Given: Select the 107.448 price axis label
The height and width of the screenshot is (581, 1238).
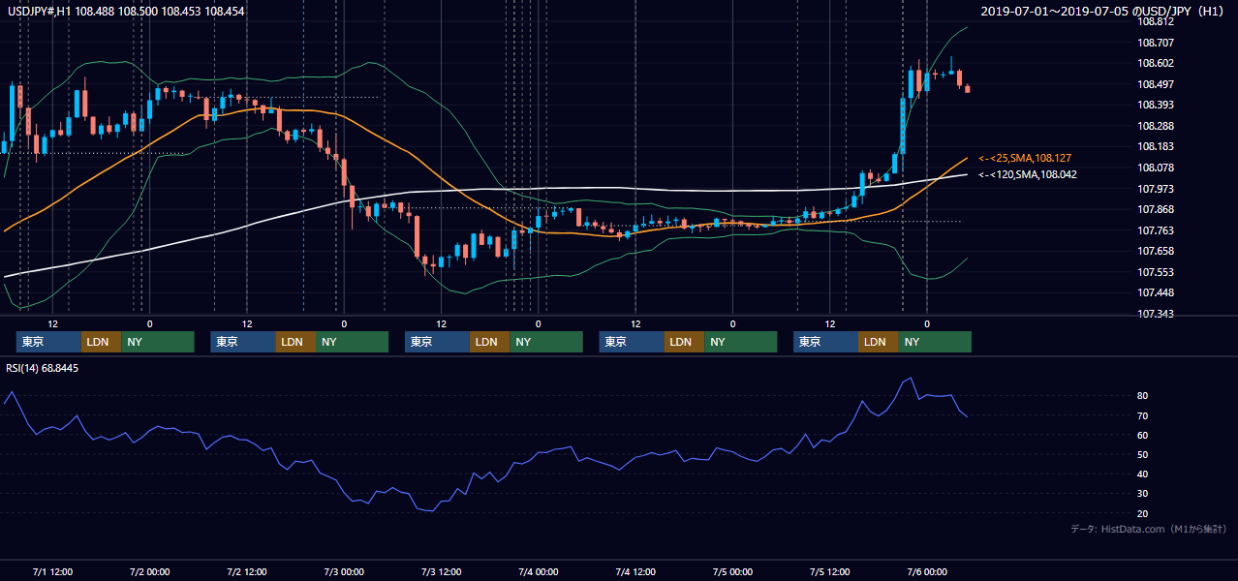Looking at the screenshot, I should tap(1156, 292).
